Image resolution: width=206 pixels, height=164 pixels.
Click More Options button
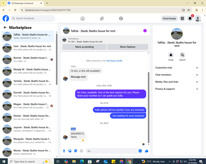[x=128, y=47]
